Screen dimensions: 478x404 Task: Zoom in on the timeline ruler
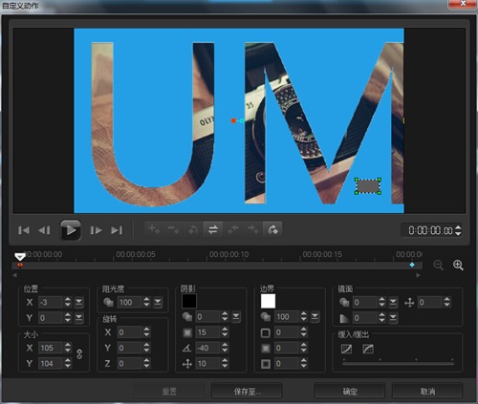click(x=458, y=265)
